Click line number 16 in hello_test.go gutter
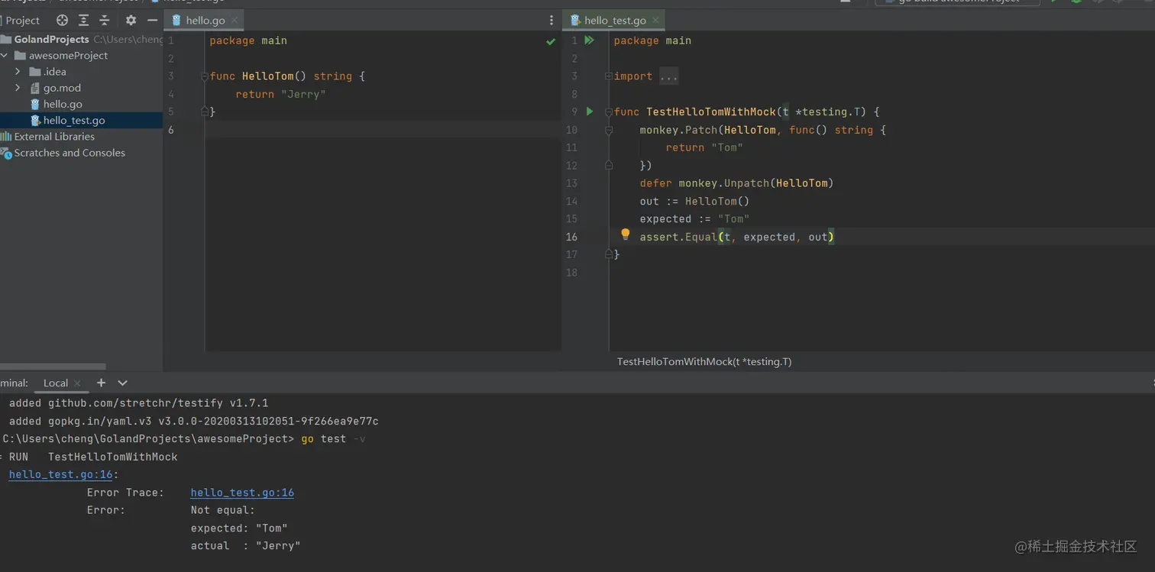The width and height of the screenshot is (1155, 572). pyautogui.click(x=571, y=237)
